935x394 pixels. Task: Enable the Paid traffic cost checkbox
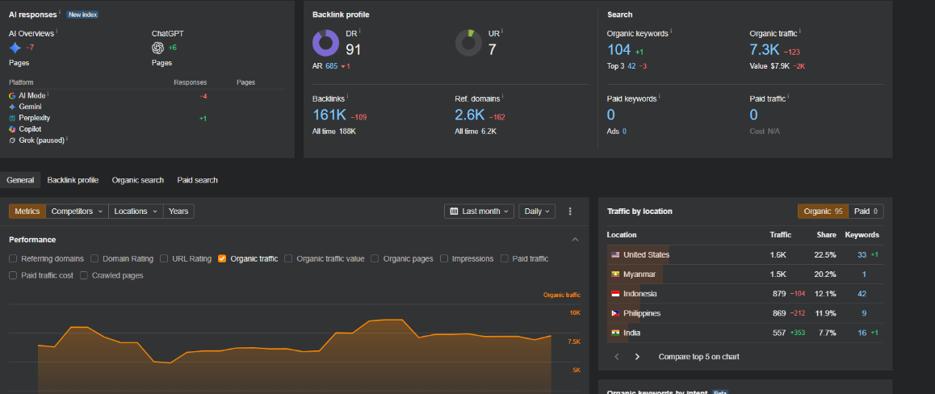point(13,275)
